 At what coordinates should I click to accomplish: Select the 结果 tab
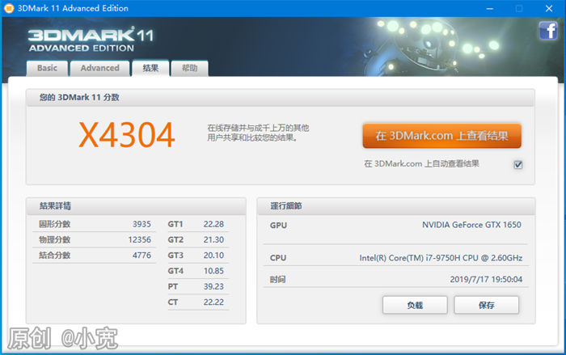150,68
